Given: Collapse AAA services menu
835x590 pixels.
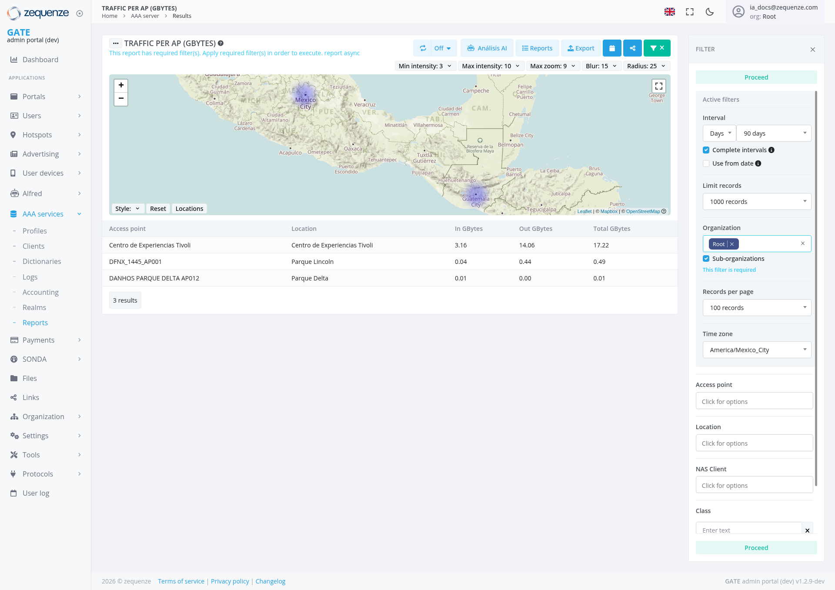Looking at the screenshot, I should (x=46, y=214).
